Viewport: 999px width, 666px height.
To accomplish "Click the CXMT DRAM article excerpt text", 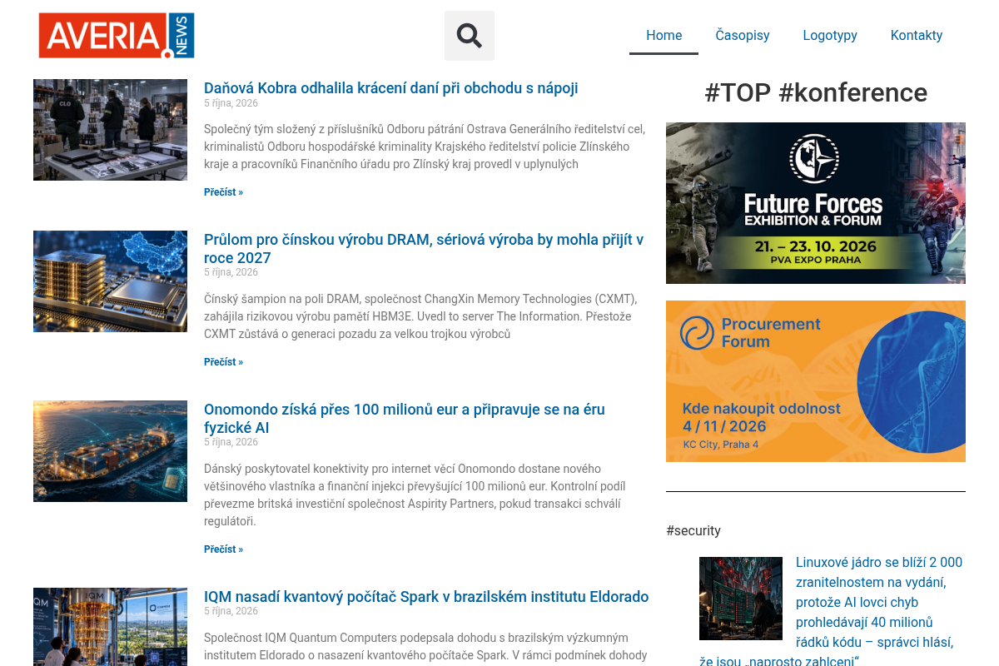I will tap(420, 316).
